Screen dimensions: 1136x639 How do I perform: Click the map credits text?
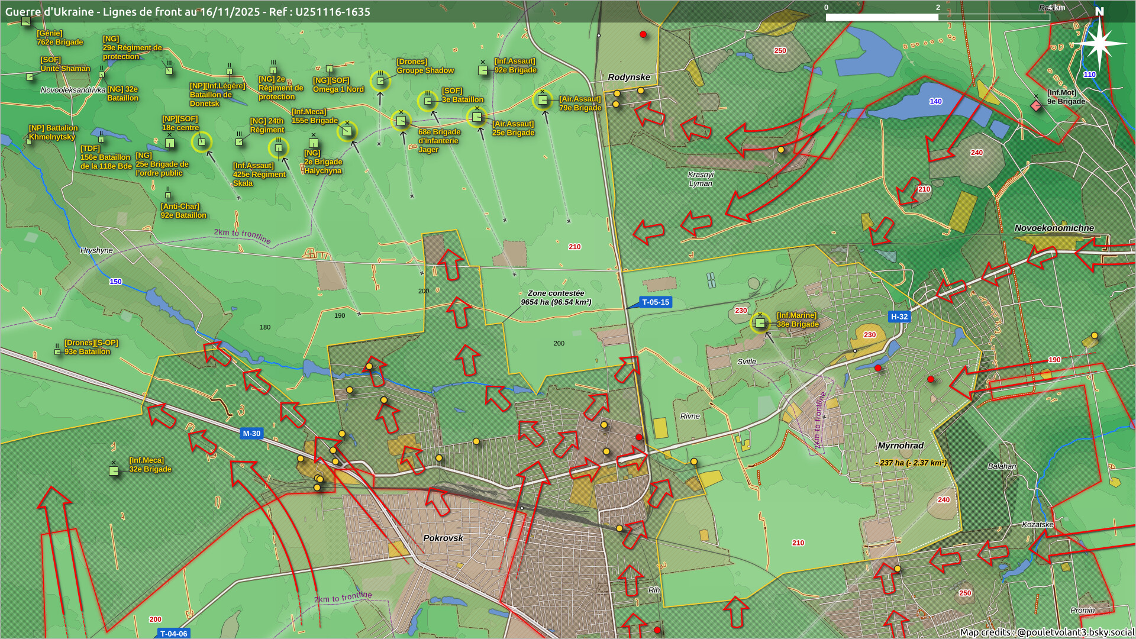[x=1046, y=632]
